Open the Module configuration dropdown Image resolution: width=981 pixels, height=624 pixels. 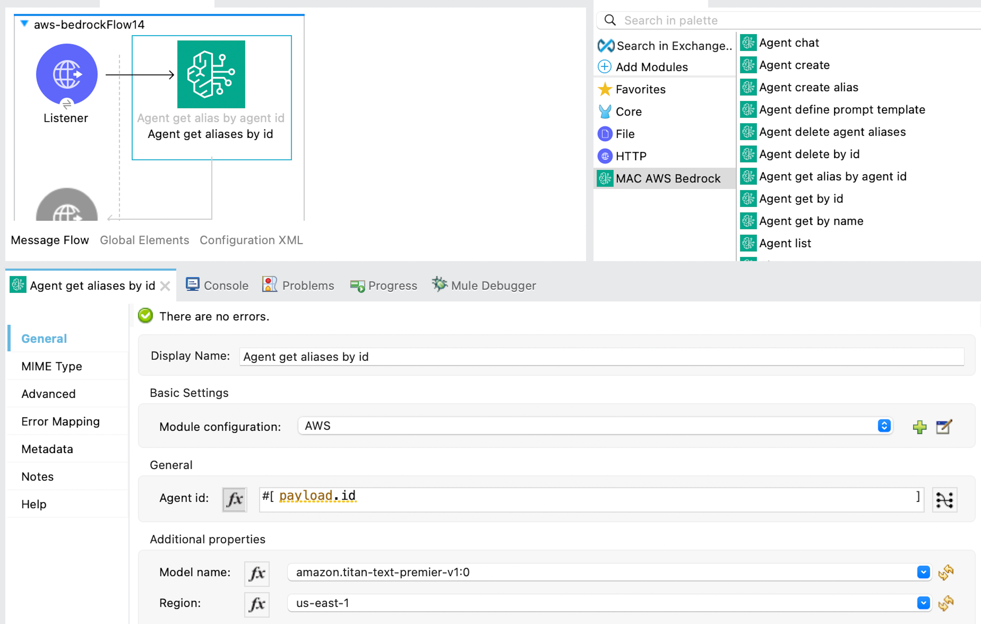595,426
